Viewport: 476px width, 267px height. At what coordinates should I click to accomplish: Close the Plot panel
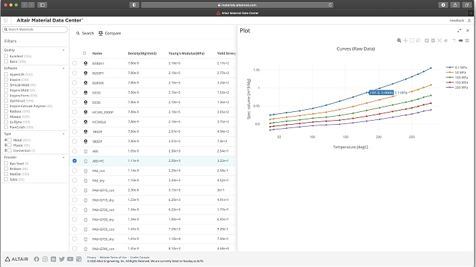467,30
